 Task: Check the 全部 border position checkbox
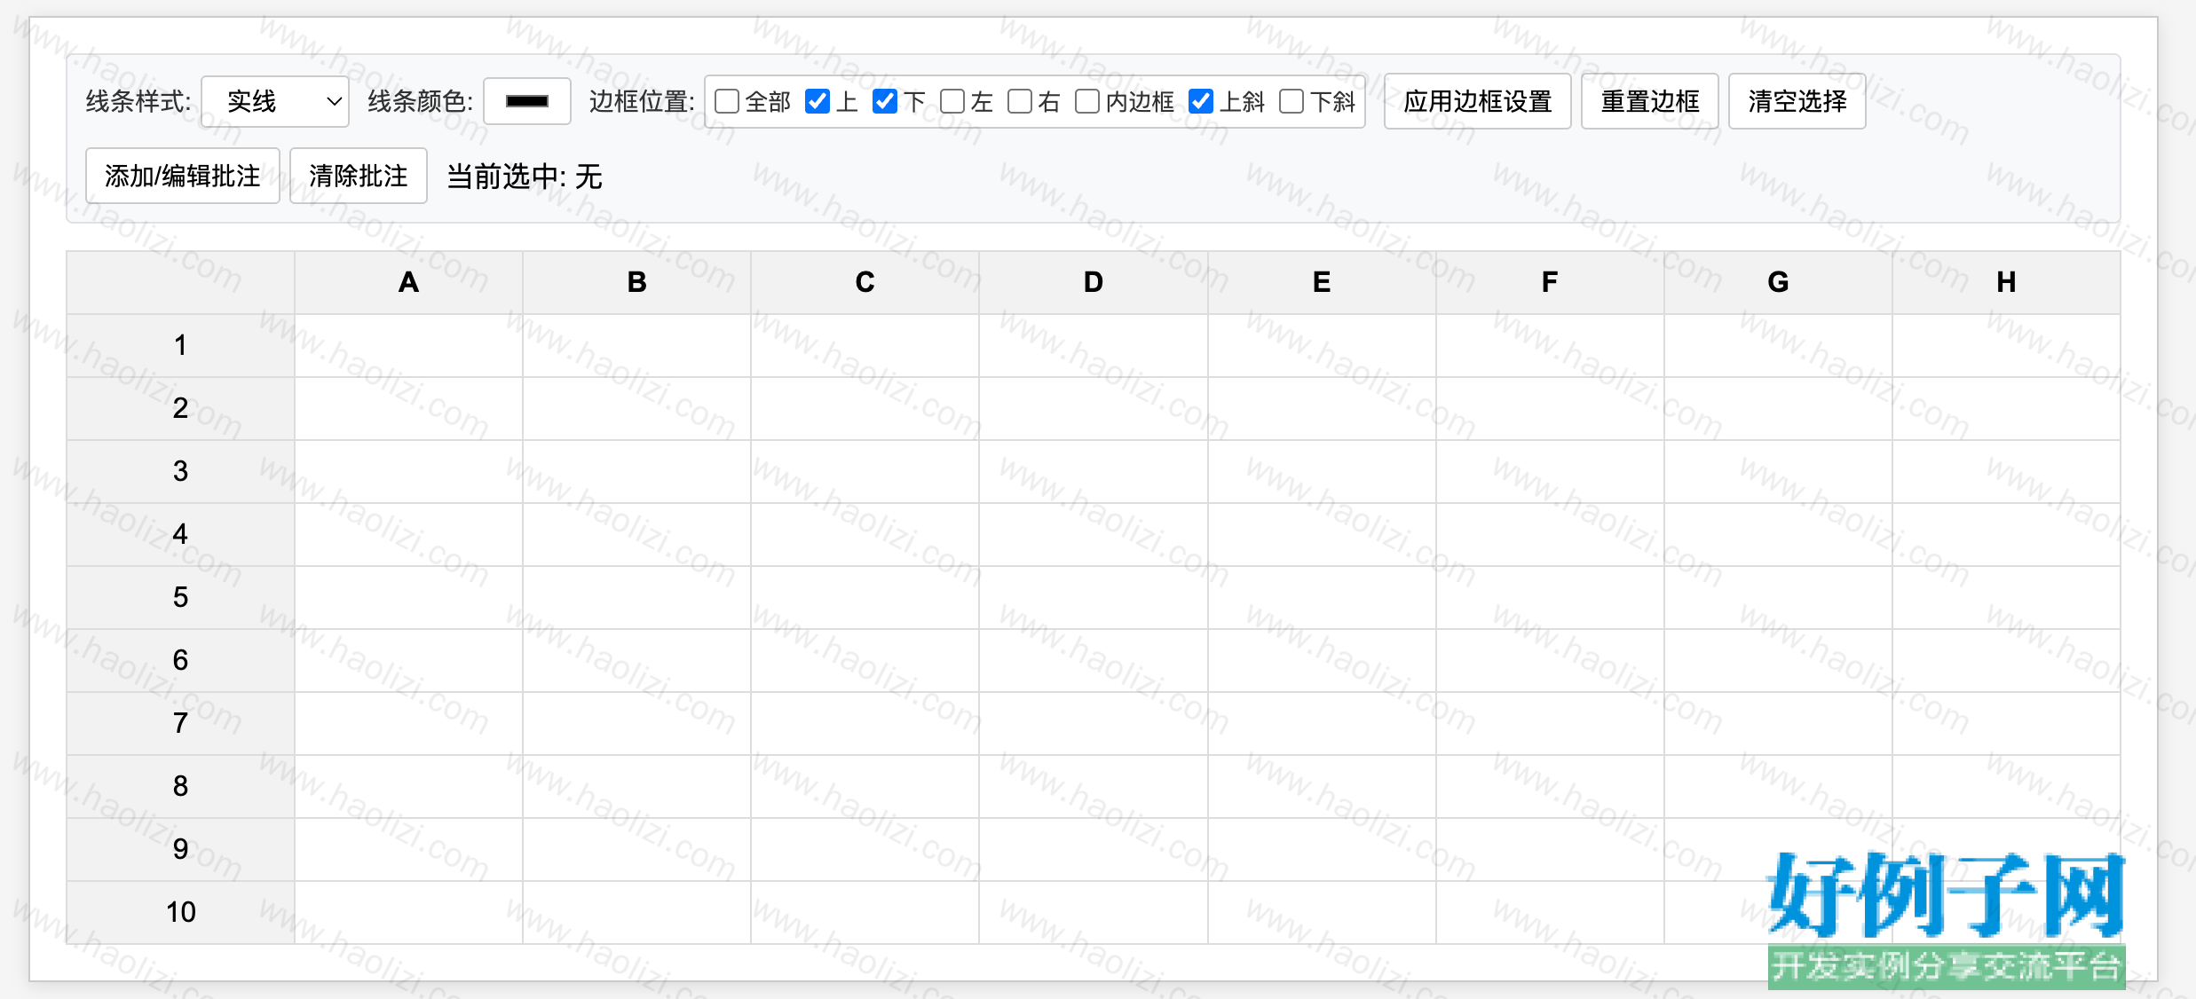point(727,101)
